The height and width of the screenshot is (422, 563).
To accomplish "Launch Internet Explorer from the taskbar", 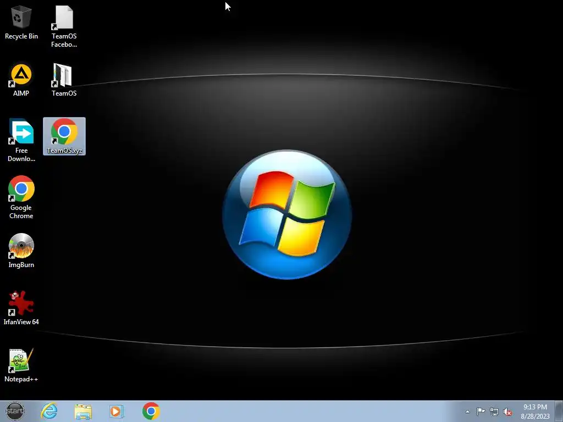I will point(49,411).
